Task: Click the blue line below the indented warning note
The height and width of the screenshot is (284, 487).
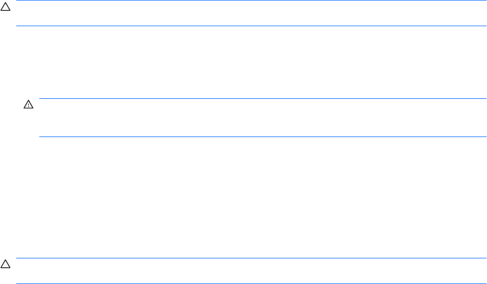Action: (x=262, y=137)
